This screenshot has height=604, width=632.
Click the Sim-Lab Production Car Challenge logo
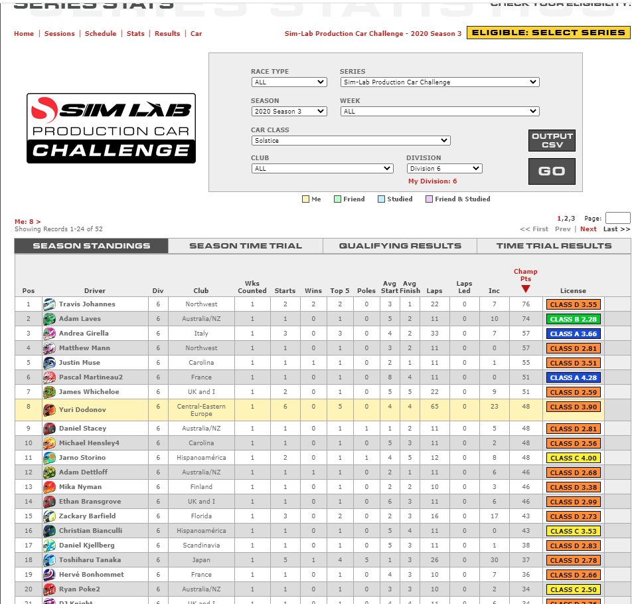111,128
